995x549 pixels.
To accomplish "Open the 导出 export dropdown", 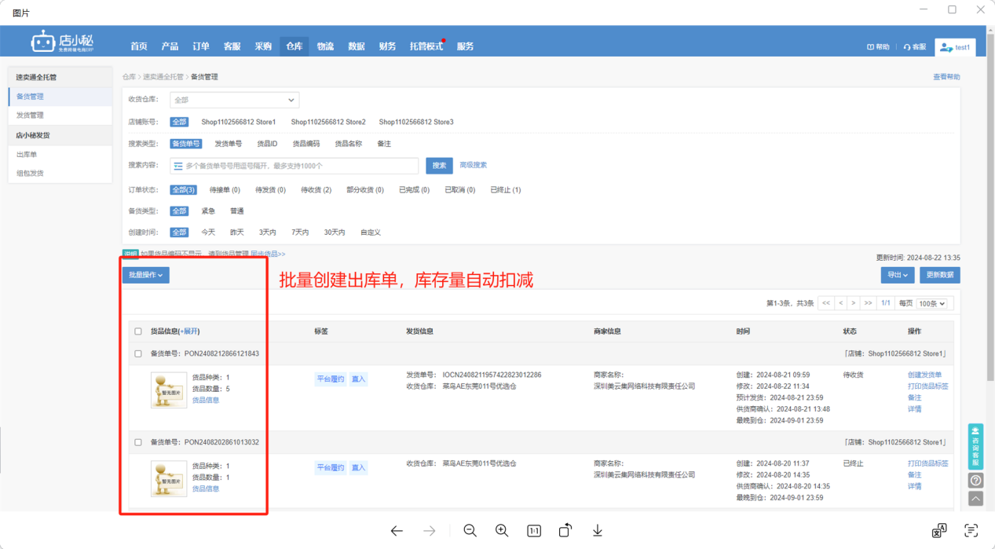I will (897, 275).
